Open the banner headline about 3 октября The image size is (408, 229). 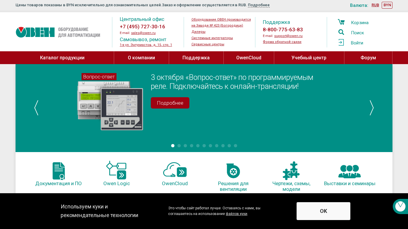(232, 82)
